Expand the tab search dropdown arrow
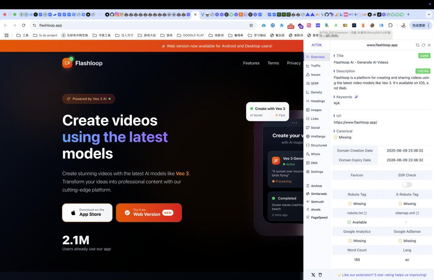The height and width of the screenshot is (280, 434). click(x=429, y=14)
